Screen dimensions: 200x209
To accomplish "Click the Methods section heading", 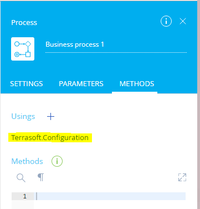I will coord(27,161).
